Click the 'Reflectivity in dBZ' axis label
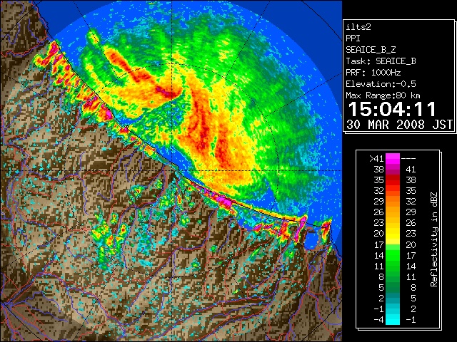This screenshot has width=457, height=342. click(434, 239)
